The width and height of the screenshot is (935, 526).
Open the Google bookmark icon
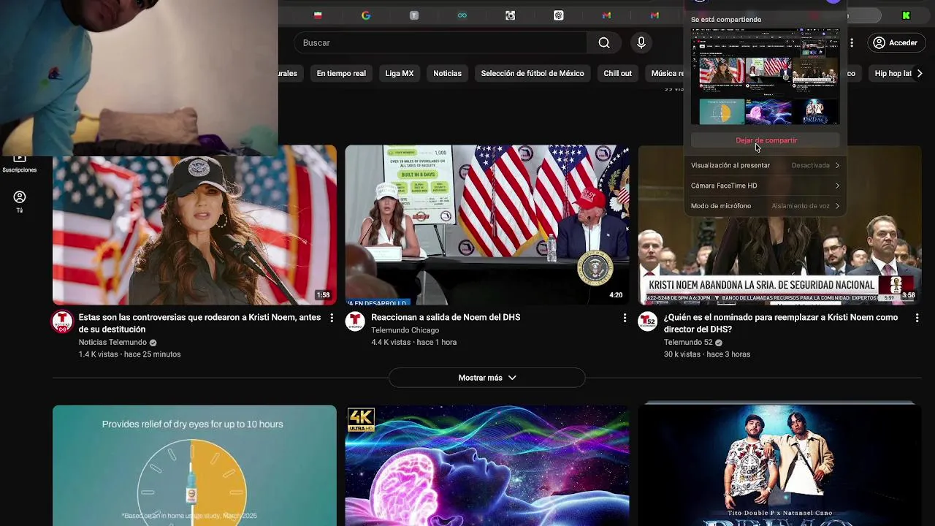point(366,15)
